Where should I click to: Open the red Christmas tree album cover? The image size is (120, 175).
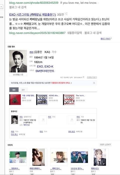tap(15, 100)
